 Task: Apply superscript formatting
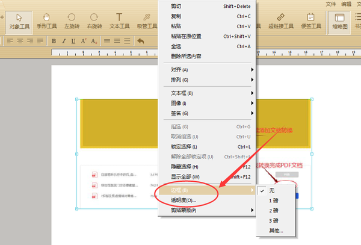pos(84,41)
